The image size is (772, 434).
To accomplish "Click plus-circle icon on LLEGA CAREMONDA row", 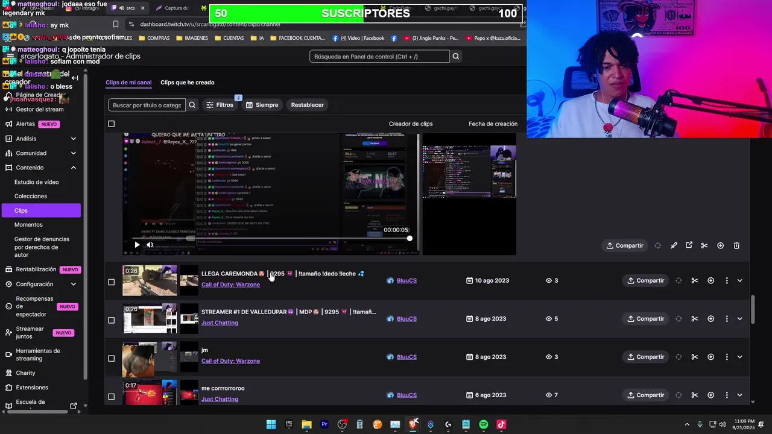I will (x=710, y=280).
